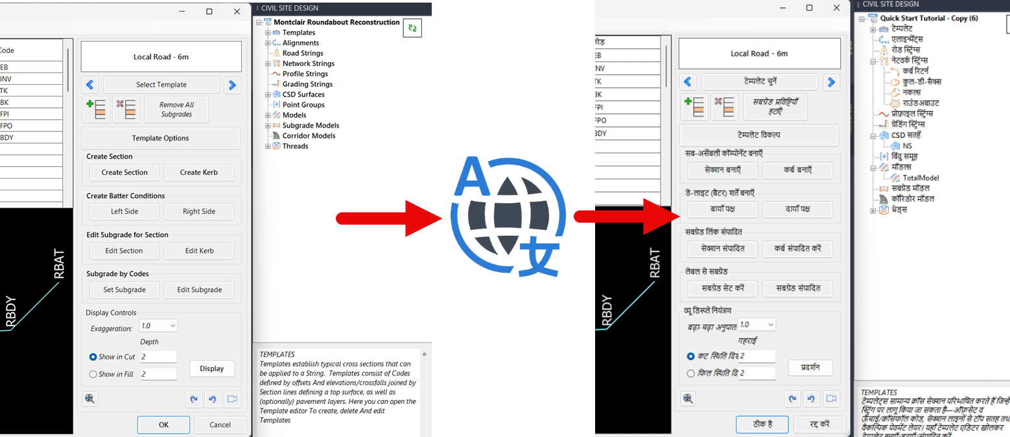
Task: Collapse the CSD सतहें tree node
Action: (873, 135)
